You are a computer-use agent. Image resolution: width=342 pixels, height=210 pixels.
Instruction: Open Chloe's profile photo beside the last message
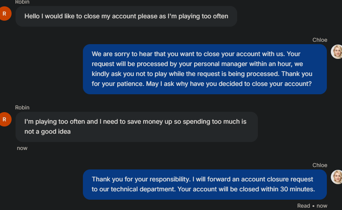pyautogui.click(x=337, y=177)
